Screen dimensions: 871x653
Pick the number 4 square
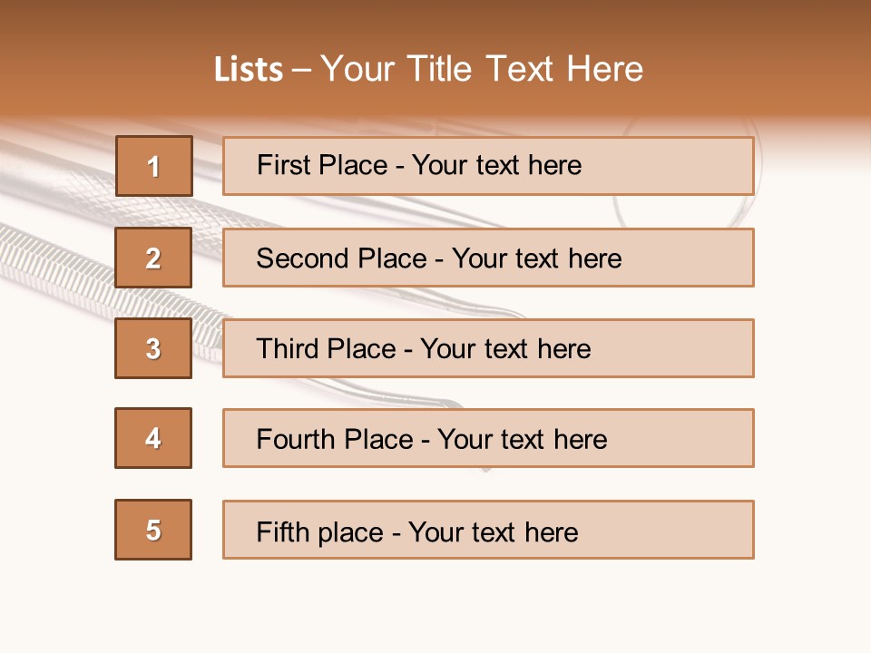point(153,438)
